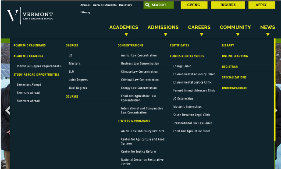Click the Inquire button

[x=228, y=5]
